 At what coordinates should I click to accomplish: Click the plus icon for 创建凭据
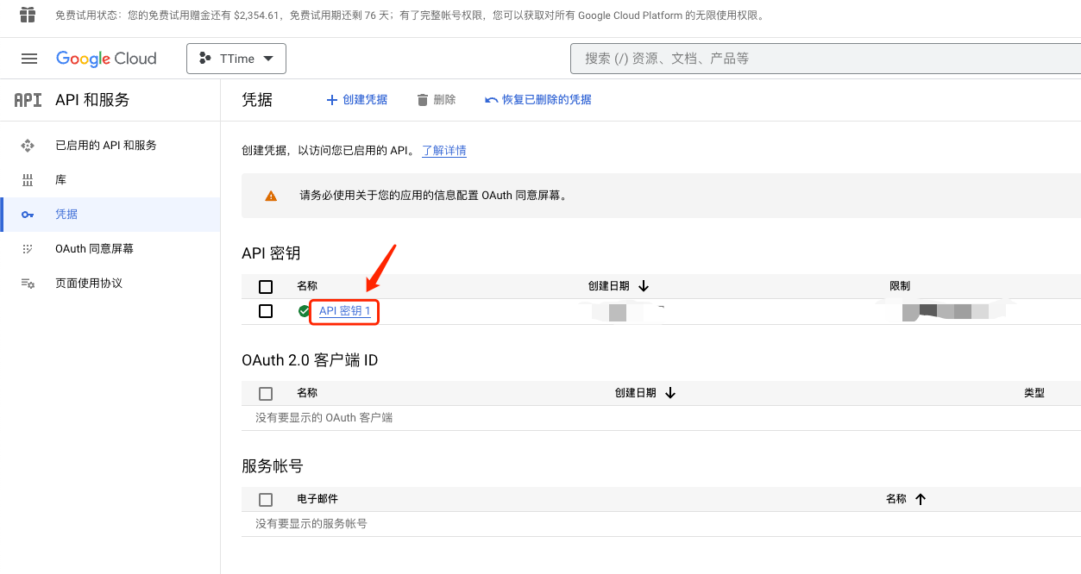[331, 100]
